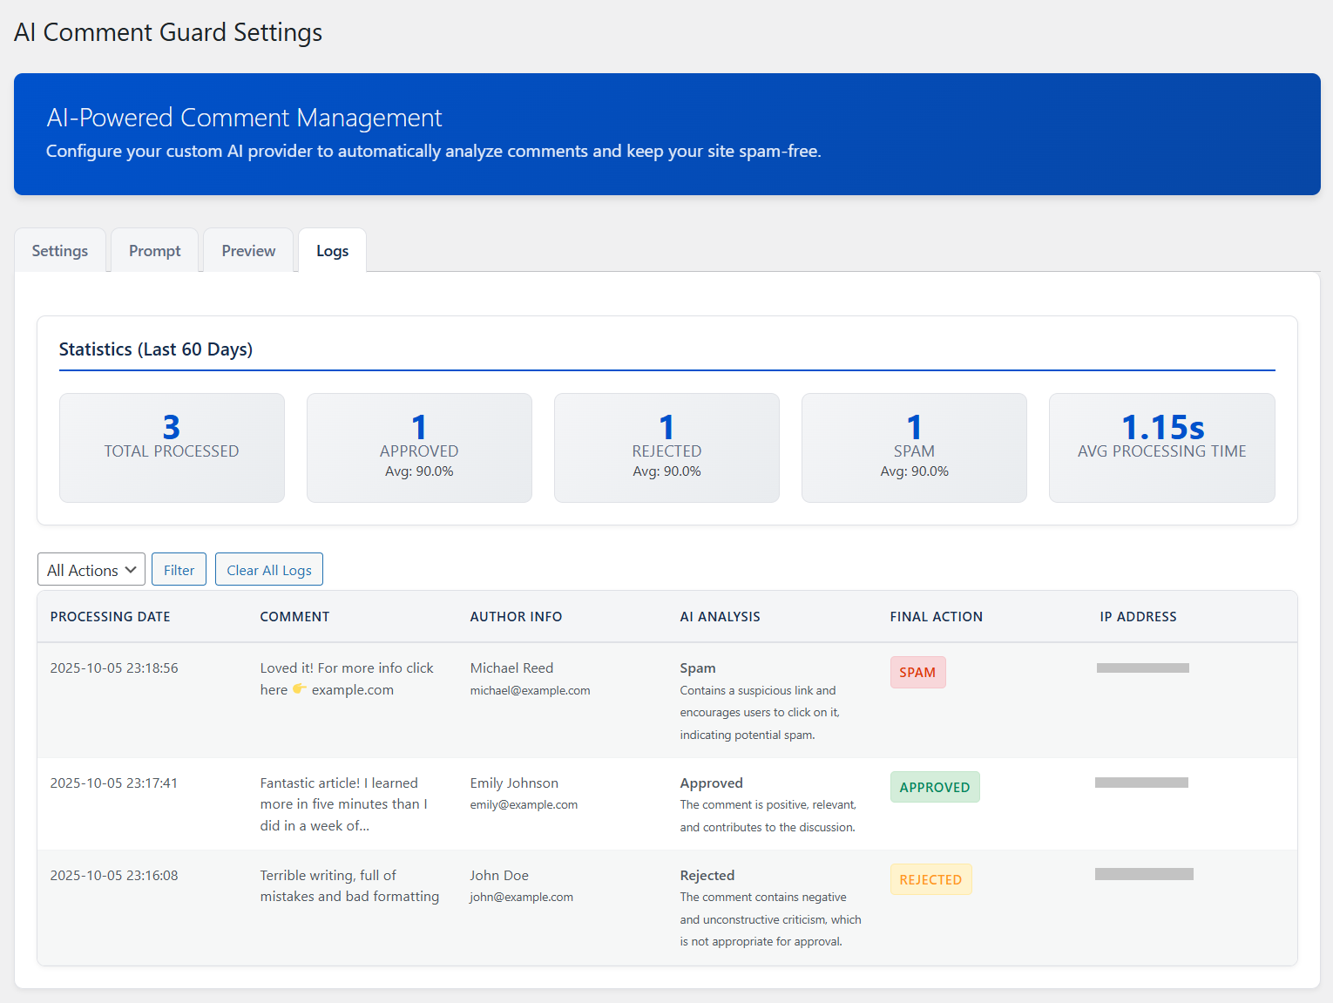Click the green APPROVED status badge
The width and height of the screenshot is (1333, 1003).
tap(934, 787)
